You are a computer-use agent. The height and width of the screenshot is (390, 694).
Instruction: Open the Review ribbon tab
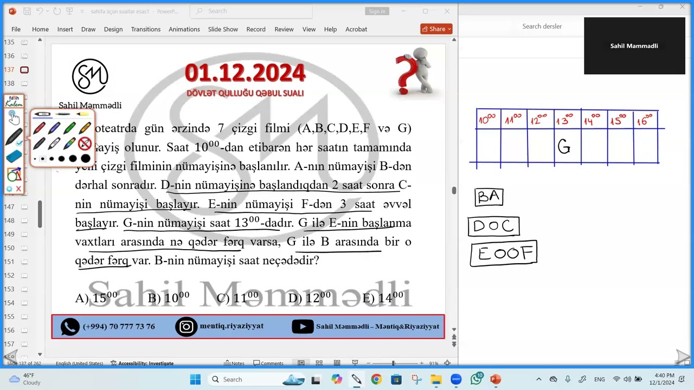tap(284, 29)
